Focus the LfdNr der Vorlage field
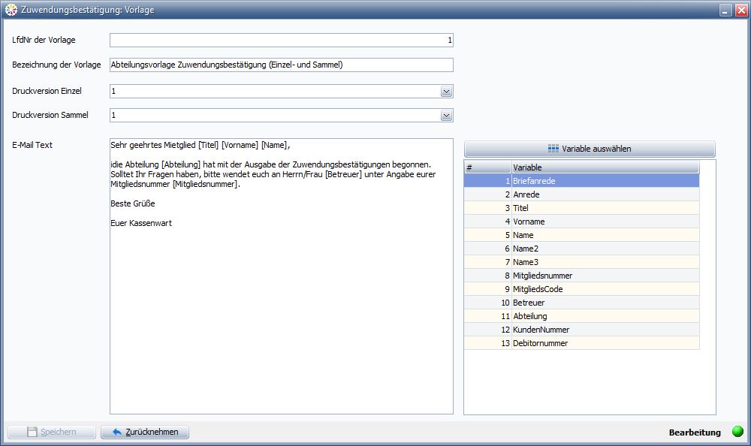This screenshot has width=751, height=446. pos(281,41)
